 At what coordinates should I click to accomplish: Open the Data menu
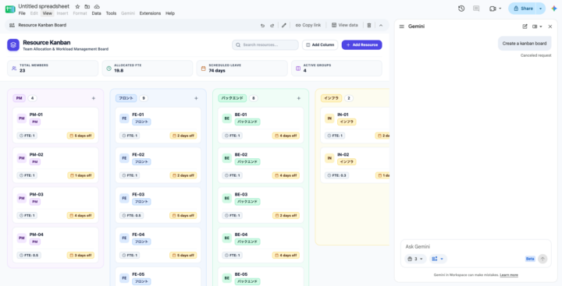click(x=97, y=13)
